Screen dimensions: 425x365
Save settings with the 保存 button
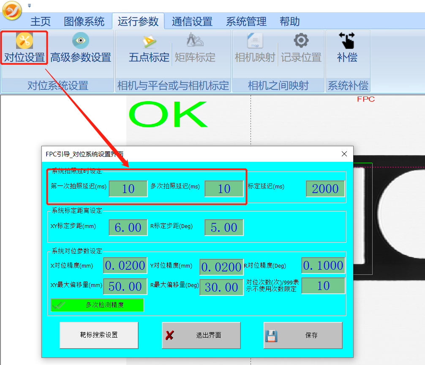(303, 335)
